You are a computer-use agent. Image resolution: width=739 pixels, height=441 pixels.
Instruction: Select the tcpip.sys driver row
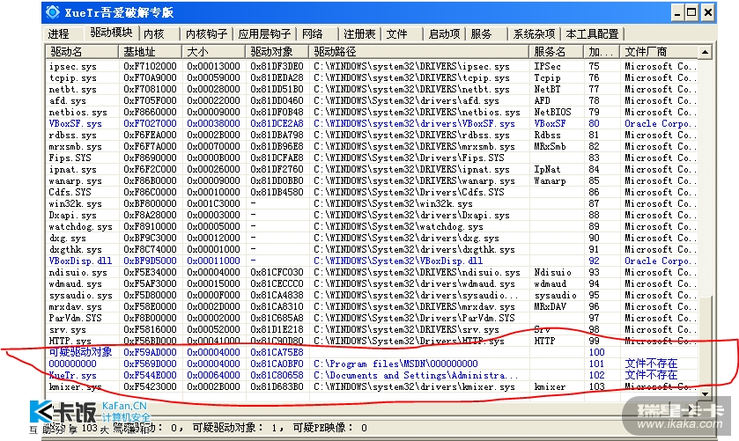coord(372,77)
